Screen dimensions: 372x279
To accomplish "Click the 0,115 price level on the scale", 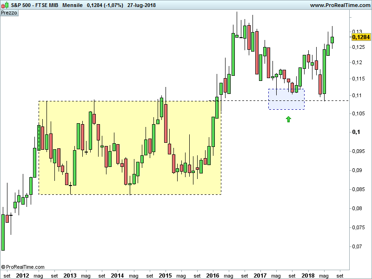I will coord(359,79).
